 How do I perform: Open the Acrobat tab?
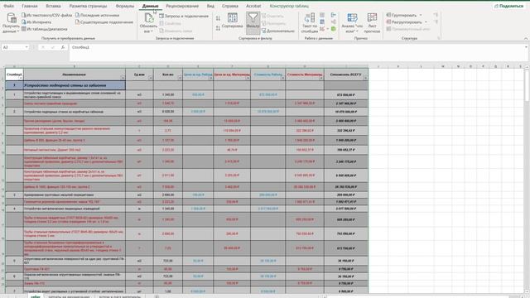(x=253, y=6)
